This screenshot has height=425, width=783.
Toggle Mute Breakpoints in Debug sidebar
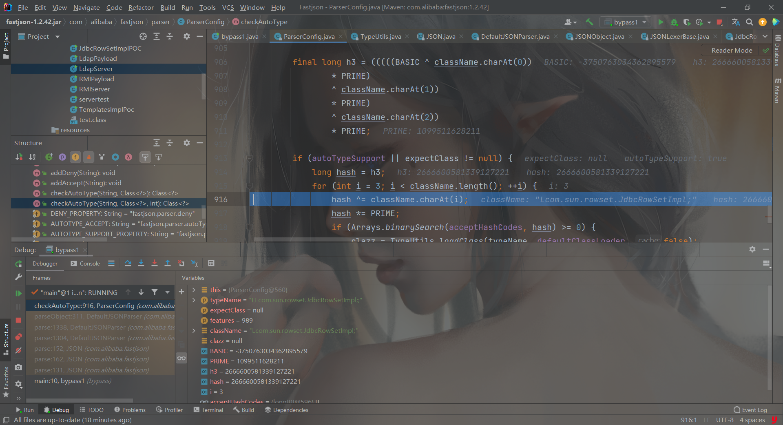tap(18, 350)
